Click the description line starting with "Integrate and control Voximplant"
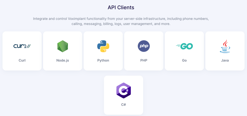 tap(121, 19)
